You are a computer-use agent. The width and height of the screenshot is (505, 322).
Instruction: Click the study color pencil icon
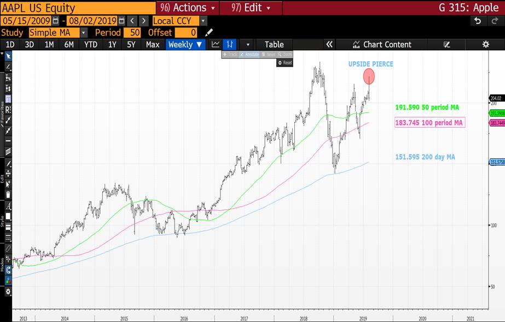pos(208,32)
